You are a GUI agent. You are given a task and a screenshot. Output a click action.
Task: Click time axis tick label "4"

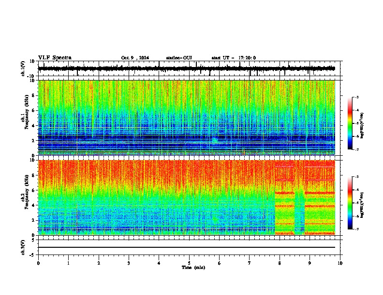click(x=159, y=263)
